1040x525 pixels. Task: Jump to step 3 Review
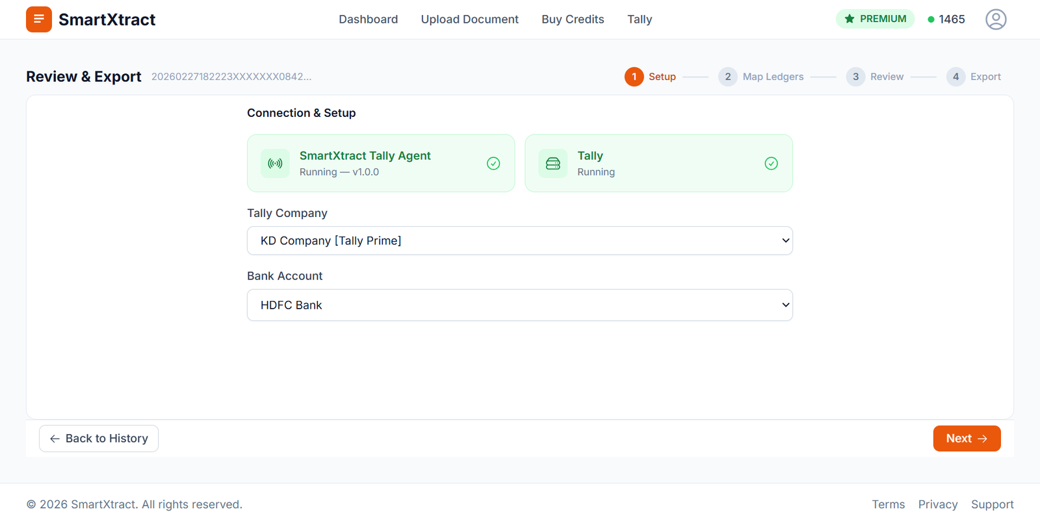coord(875,77)
